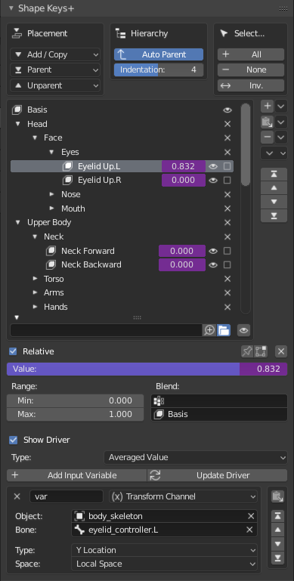The image size is (294, 581).
Task: Toggle the Auto Parent button
Action: pos(159,54)
